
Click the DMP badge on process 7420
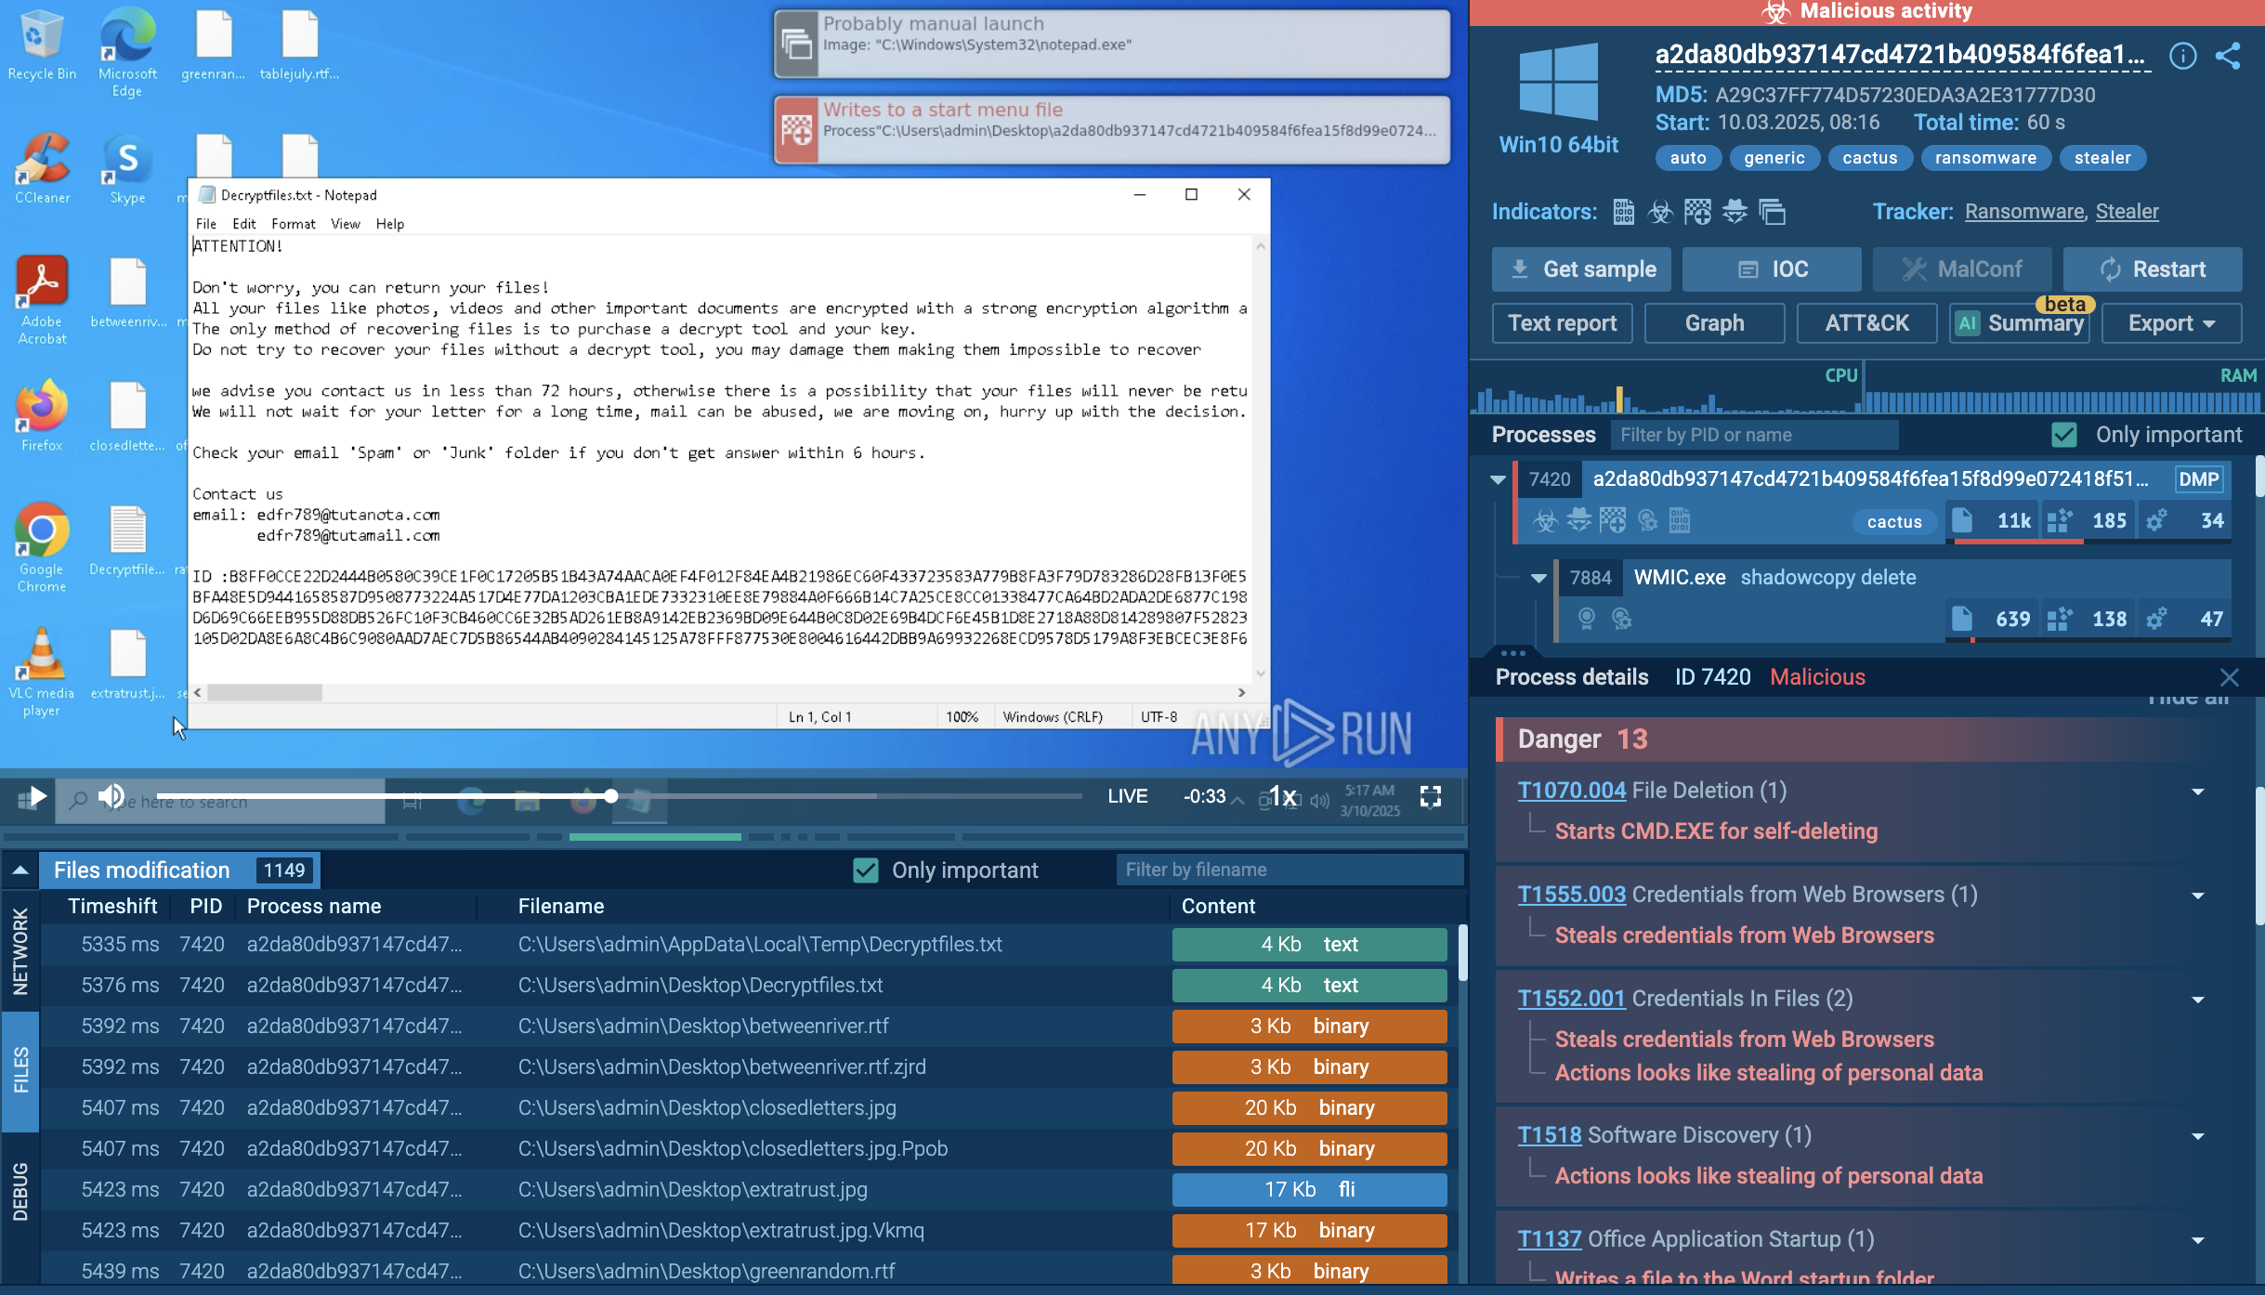pyautogui.click(x=2198, y=479)
